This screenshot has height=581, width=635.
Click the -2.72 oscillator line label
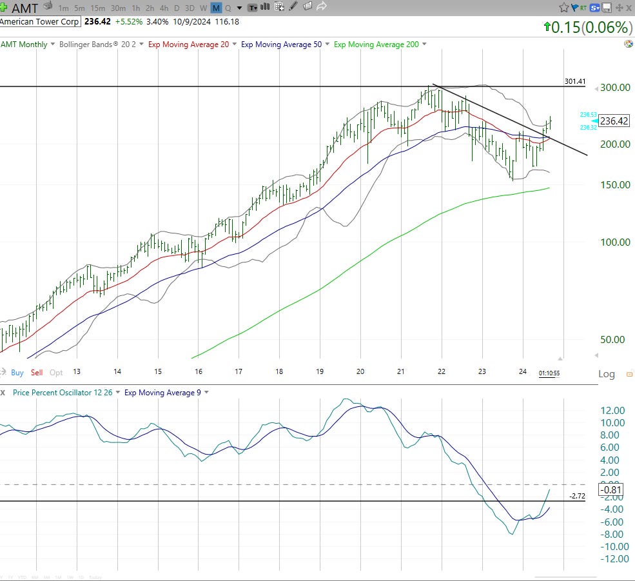point(577,496)
